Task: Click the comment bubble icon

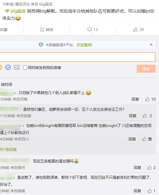Action: 89,30
